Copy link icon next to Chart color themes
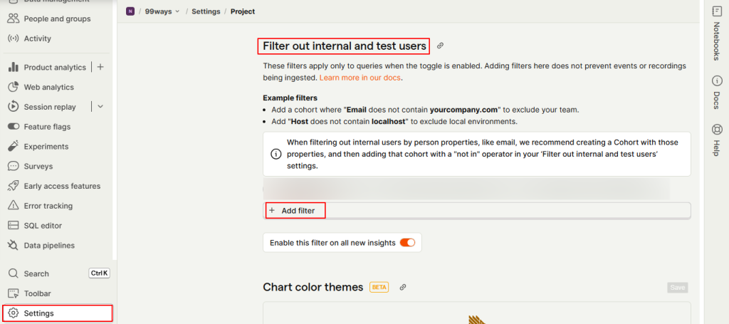 (403, 287)
